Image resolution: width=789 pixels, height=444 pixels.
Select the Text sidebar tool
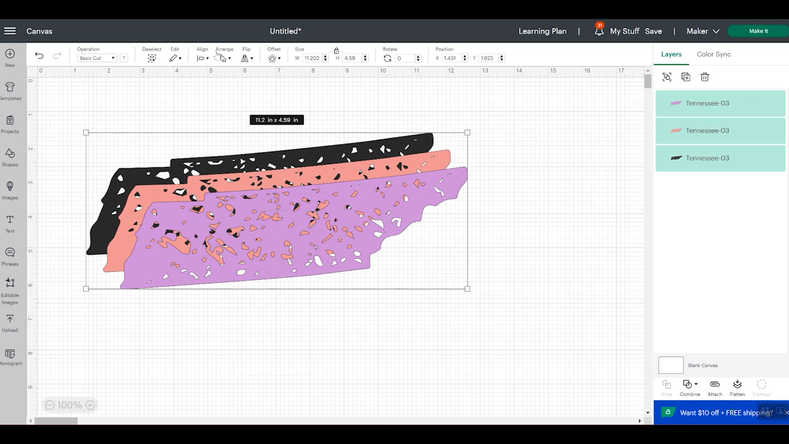pos(10,224)
